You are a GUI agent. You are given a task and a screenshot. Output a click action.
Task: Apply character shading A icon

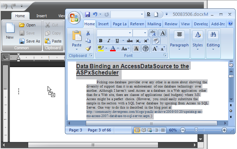(x=136, y=48)
